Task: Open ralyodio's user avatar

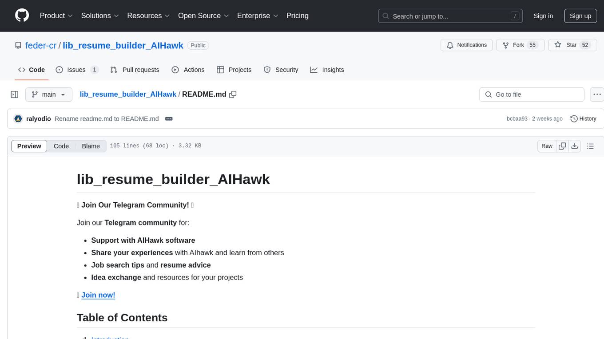Action: tap(18, 119)
